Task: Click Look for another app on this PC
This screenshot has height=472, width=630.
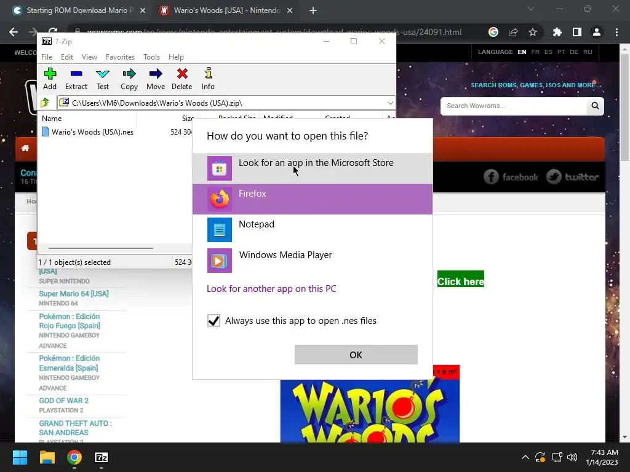Action: tap(271, 289)
